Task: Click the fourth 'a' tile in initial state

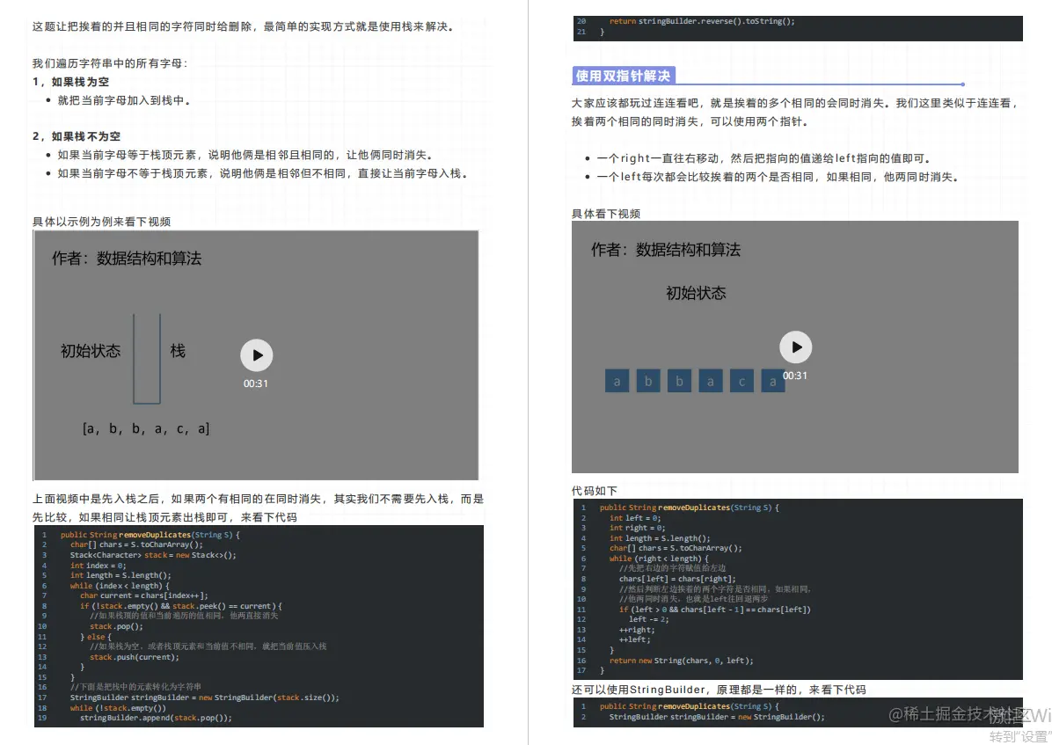Action: pyautogui.click(x=710, y=380)
